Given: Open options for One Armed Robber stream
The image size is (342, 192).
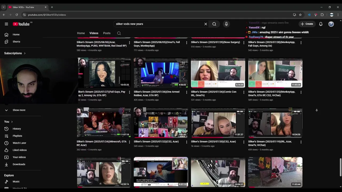Looking at the screenshot, I should 187,92.
